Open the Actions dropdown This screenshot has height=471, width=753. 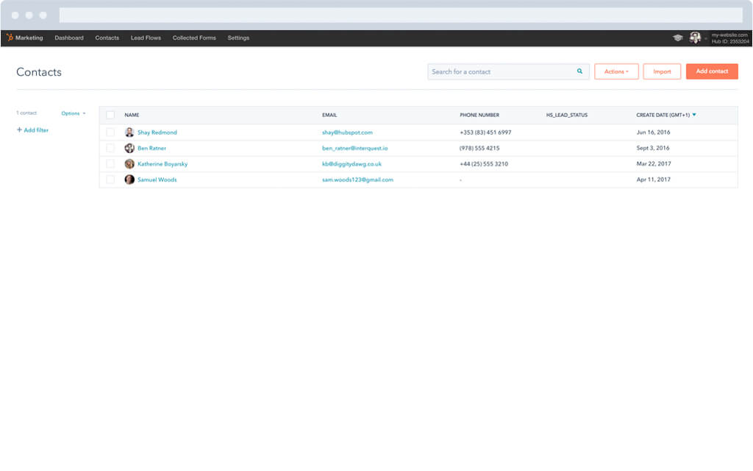point(616,71)
